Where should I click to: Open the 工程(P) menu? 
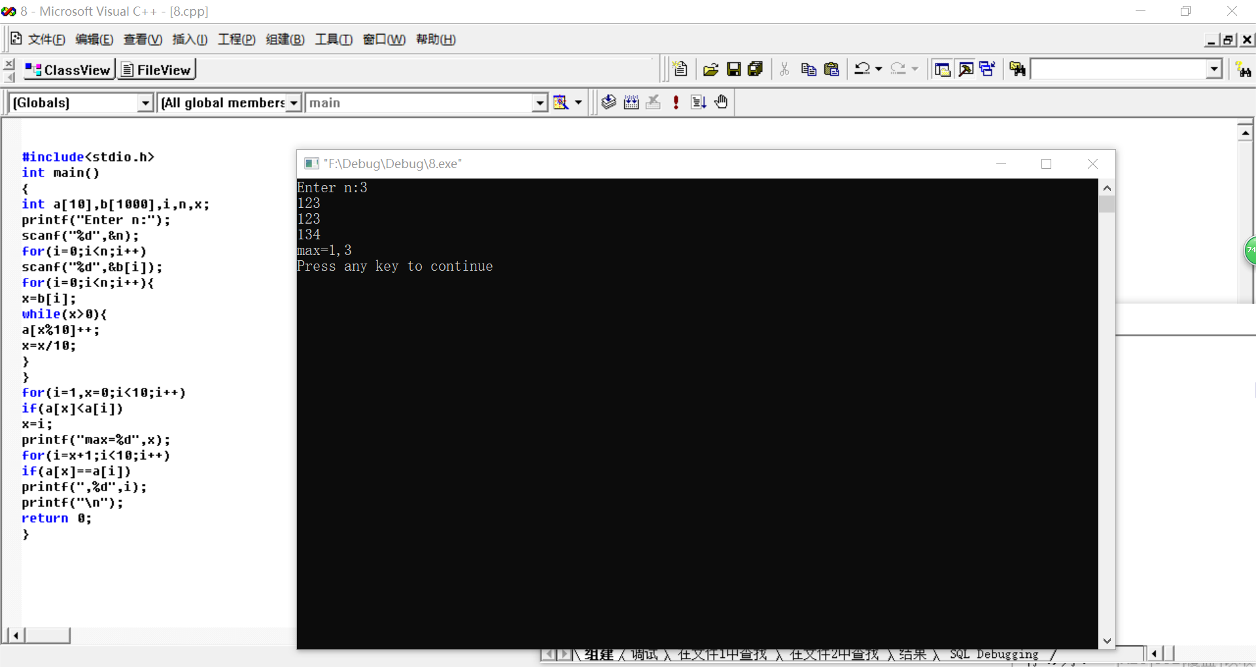[236, 39]
